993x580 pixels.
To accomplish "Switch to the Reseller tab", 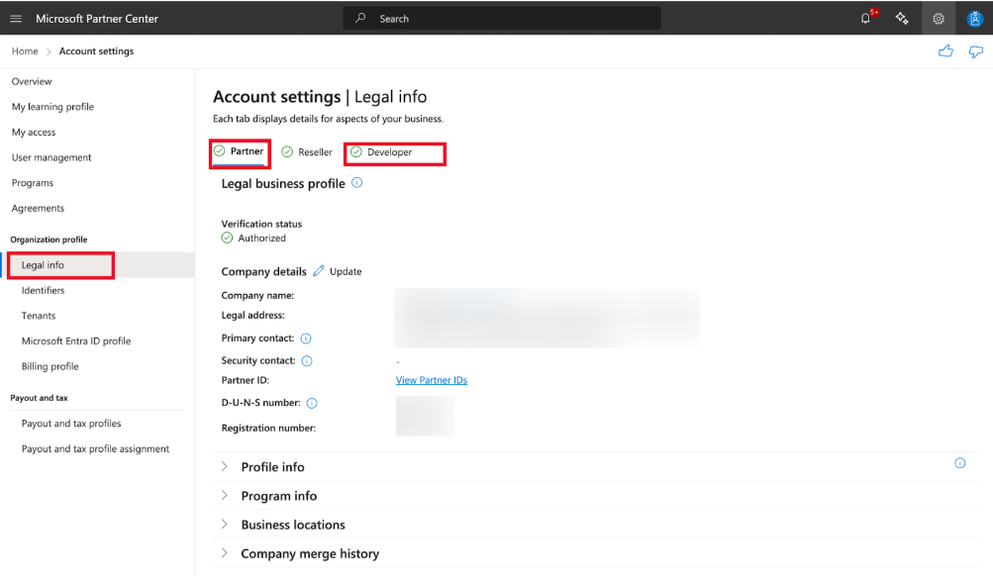I will [x=307, y=152].
